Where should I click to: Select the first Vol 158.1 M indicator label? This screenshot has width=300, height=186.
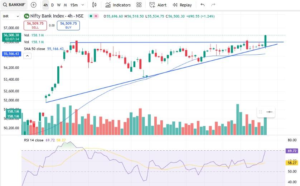pos(34,35)
